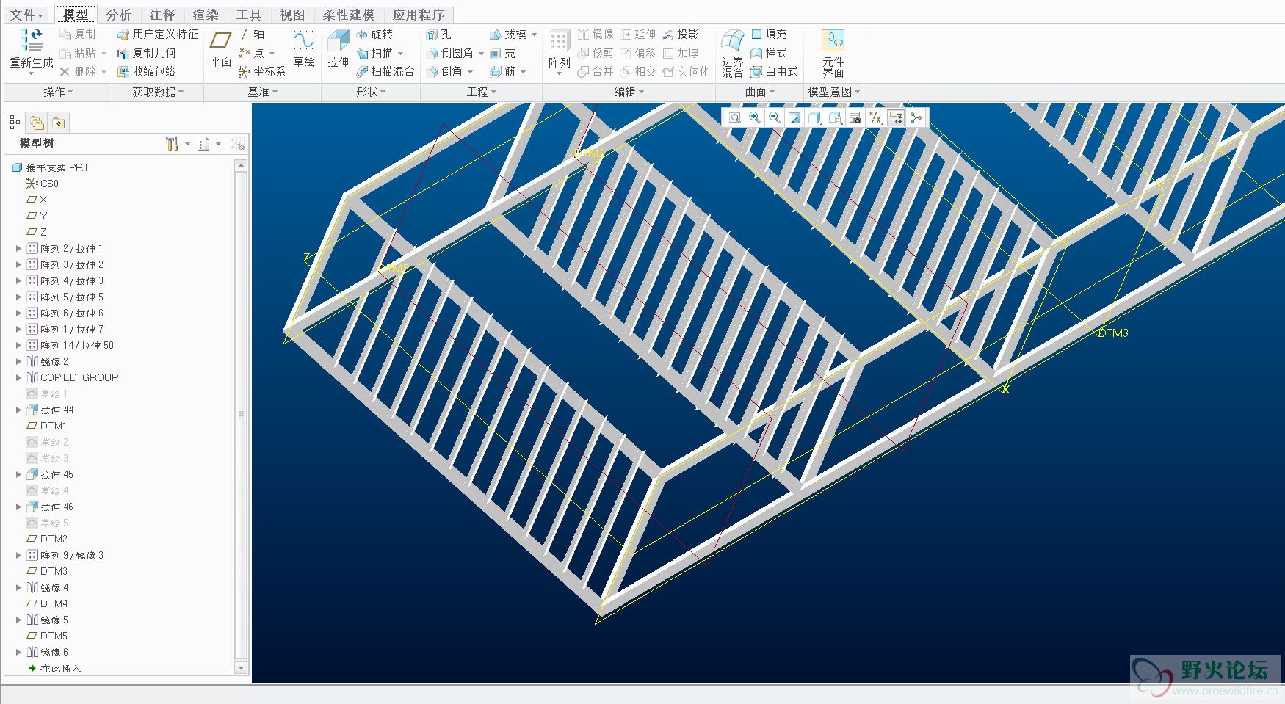
Task: Open the 文件 menu
Action: click(26, 15)
